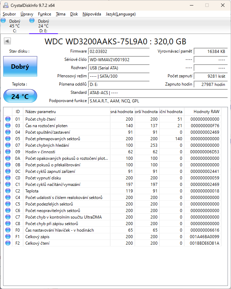Click worst value 253 in row 07
Screen dimensions: 231x289
154,145
